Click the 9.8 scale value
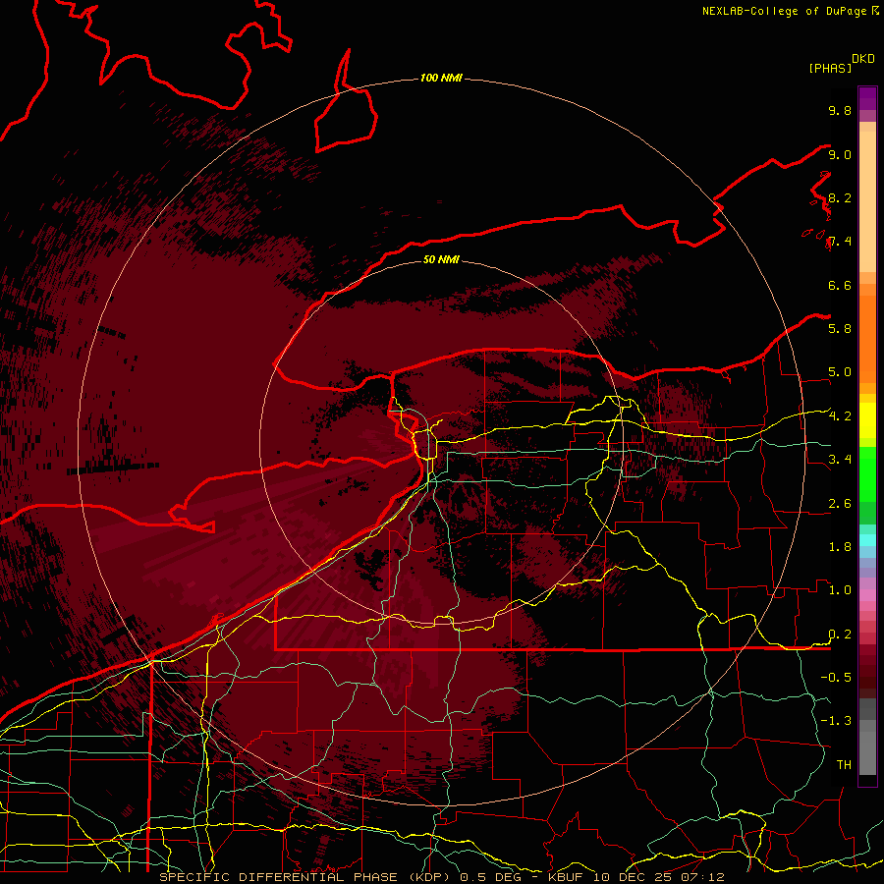The image size is (884, 884). tap(840, 110)
